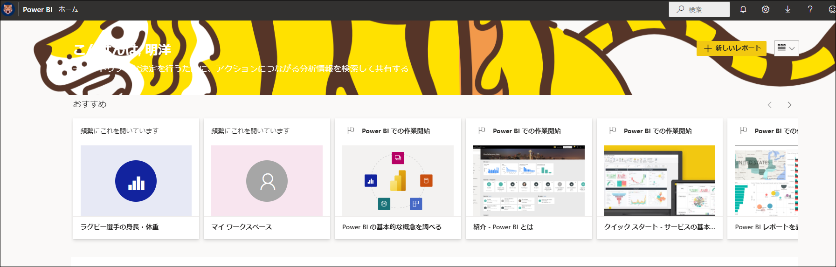Click the gray person workspace icon

click(x=267, y=181)
